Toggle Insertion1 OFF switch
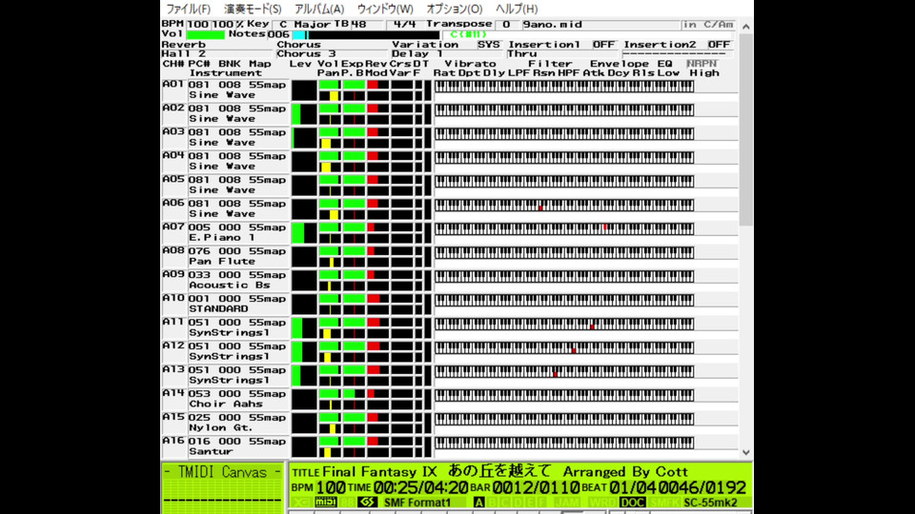Viewport: 915px width, 514px height. tap(603, 45)
